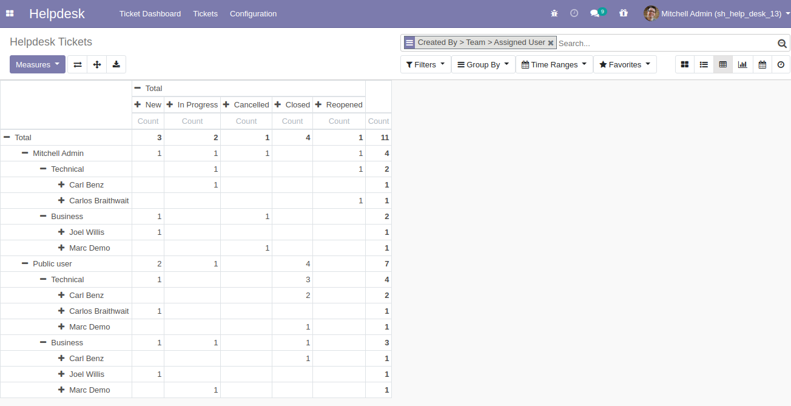
Task: Download pivot table as spreadsheet
Action: [x=116, y=64]
